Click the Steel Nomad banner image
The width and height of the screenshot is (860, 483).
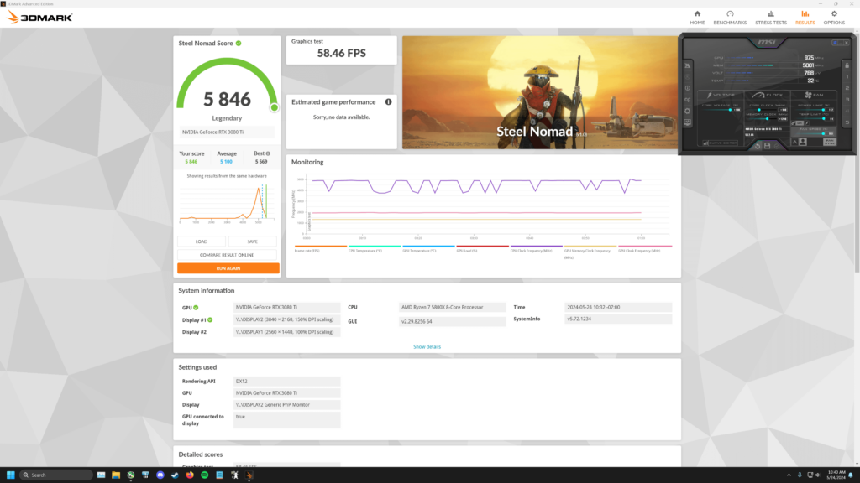click(540, 92)
